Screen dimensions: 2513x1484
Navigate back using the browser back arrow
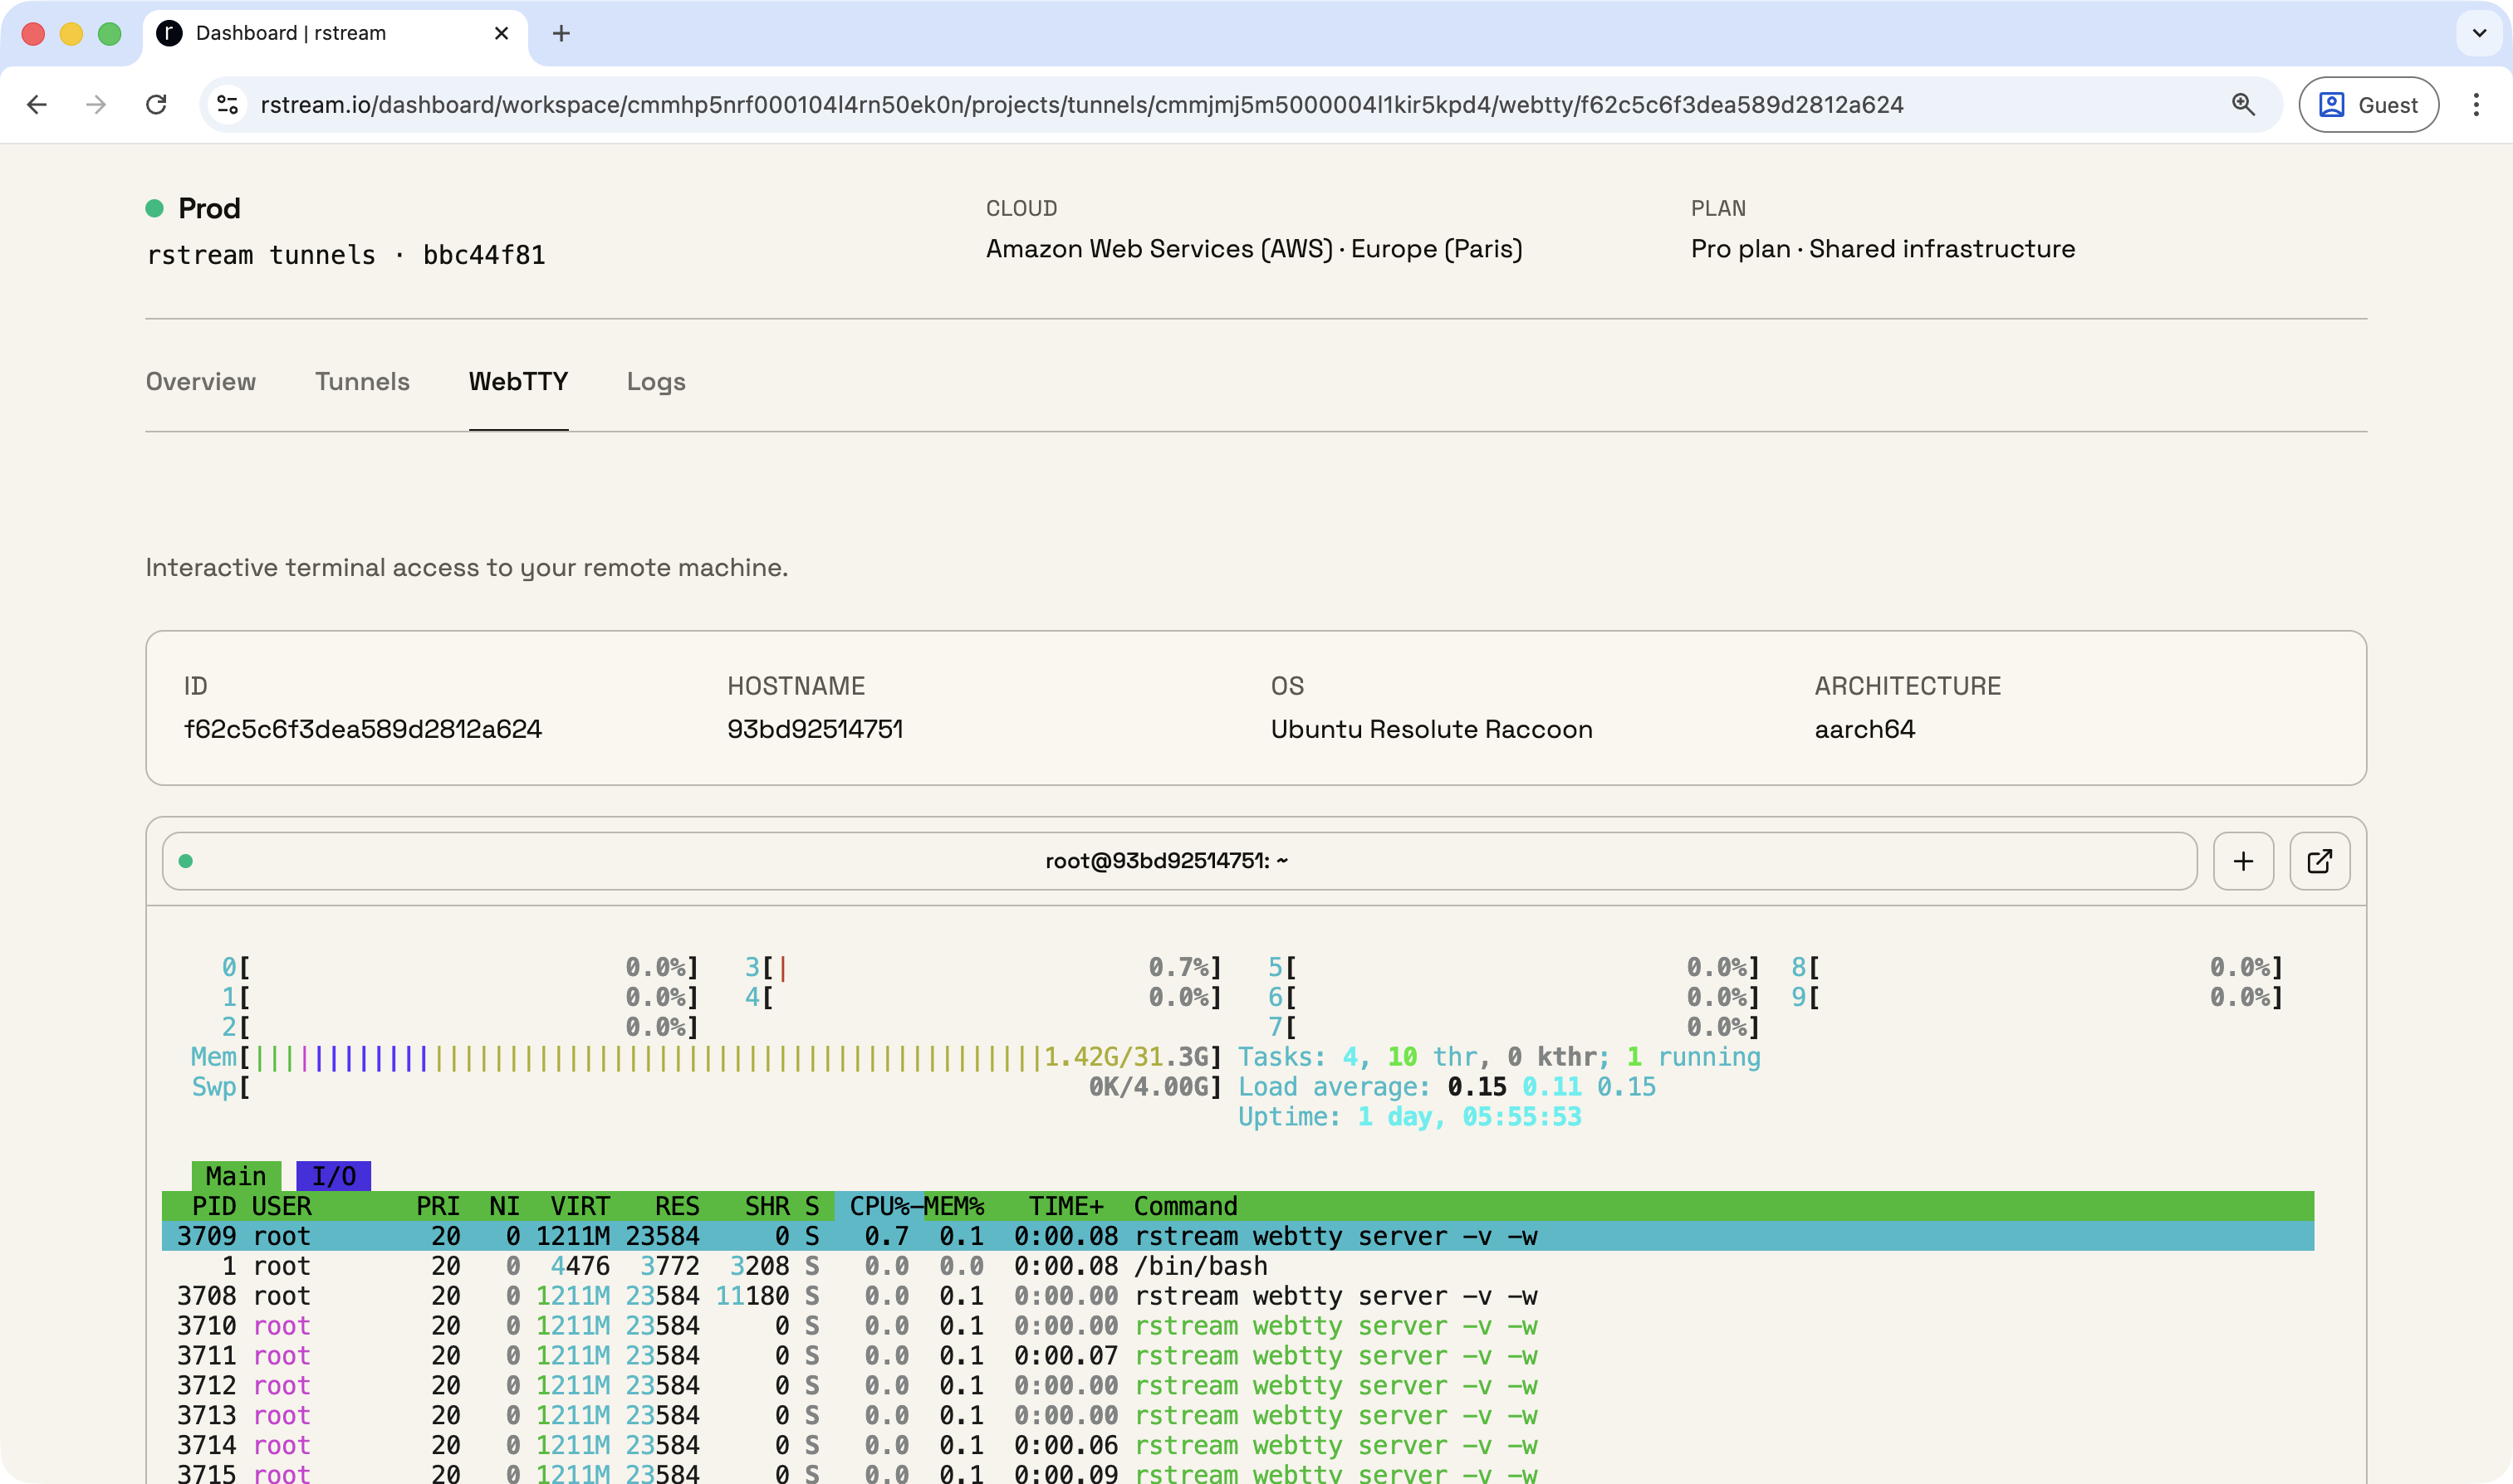coord(37,104)
